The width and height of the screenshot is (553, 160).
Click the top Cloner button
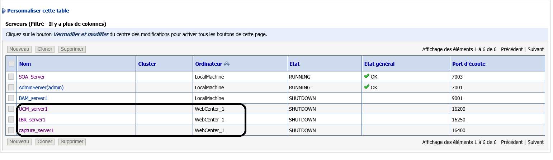click(45, 49)
